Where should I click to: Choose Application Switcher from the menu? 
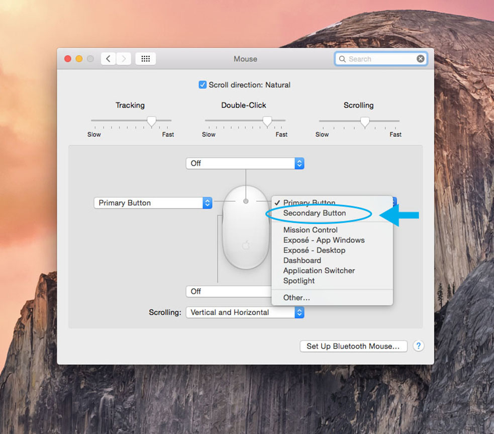point(332,271)
